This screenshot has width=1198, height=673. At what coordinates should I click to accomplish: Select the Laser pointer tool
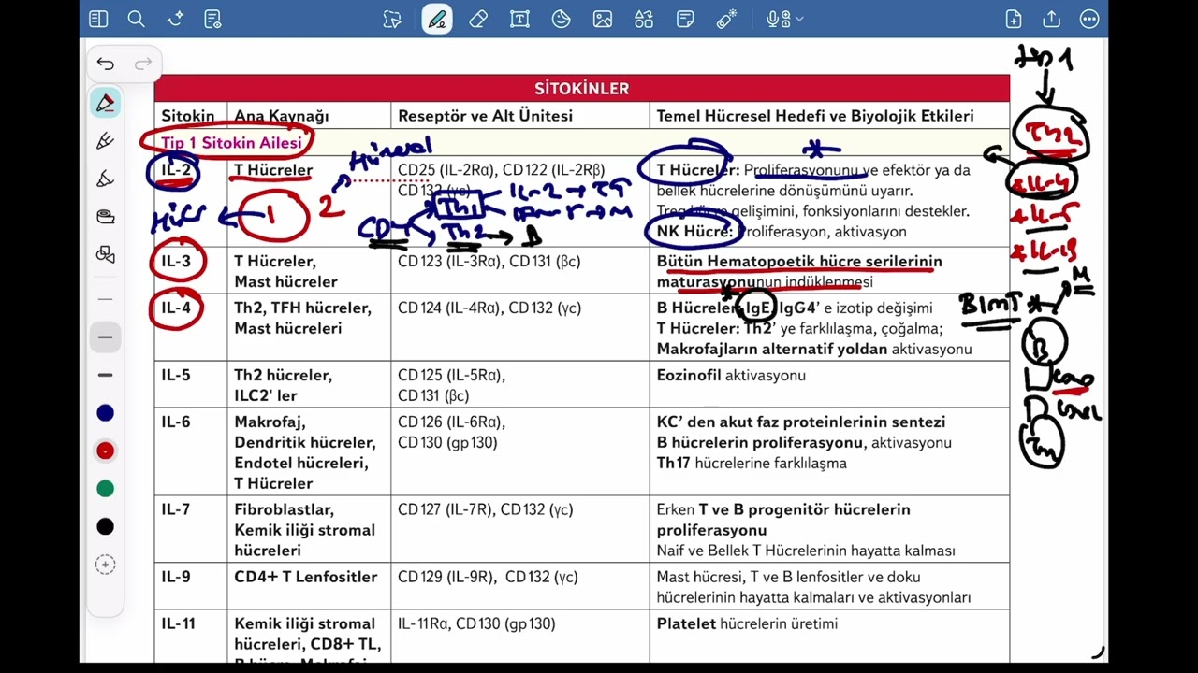coord(727,19)
